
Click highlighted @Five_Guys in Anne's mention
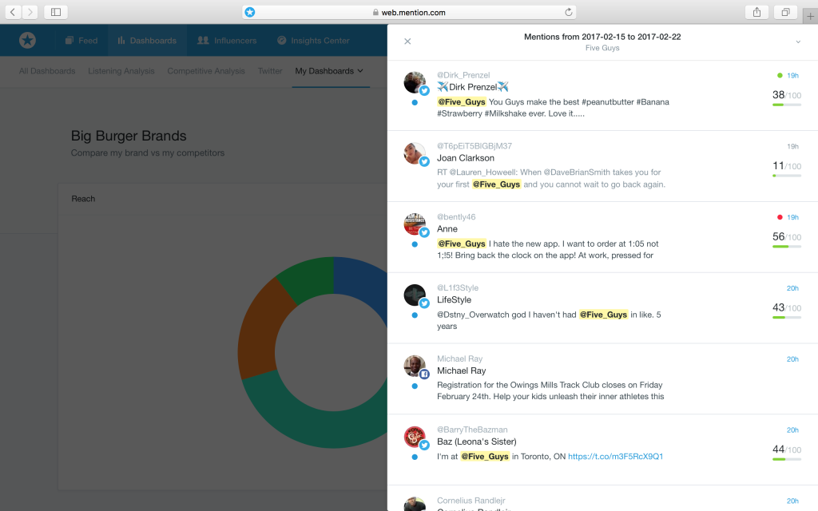click(x=462, y=244)
